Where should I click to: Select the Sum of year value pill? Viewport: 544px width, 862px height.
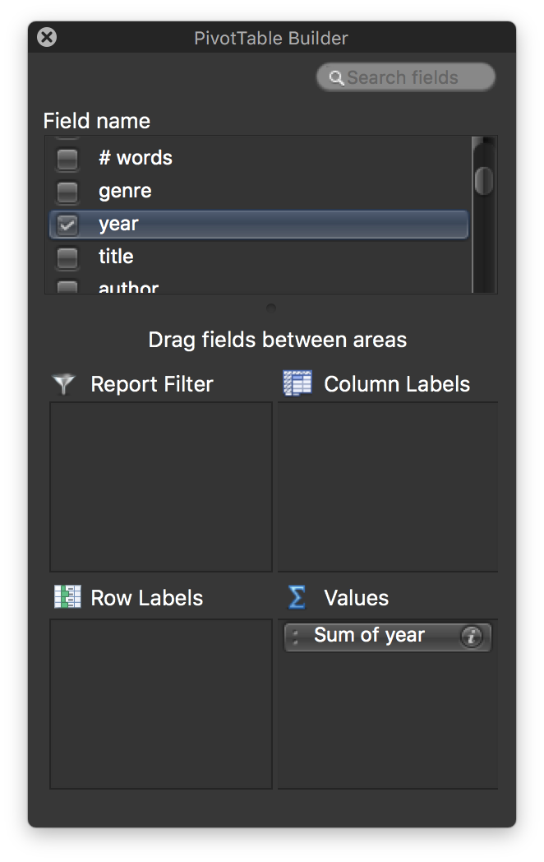(x=387, y=637)
